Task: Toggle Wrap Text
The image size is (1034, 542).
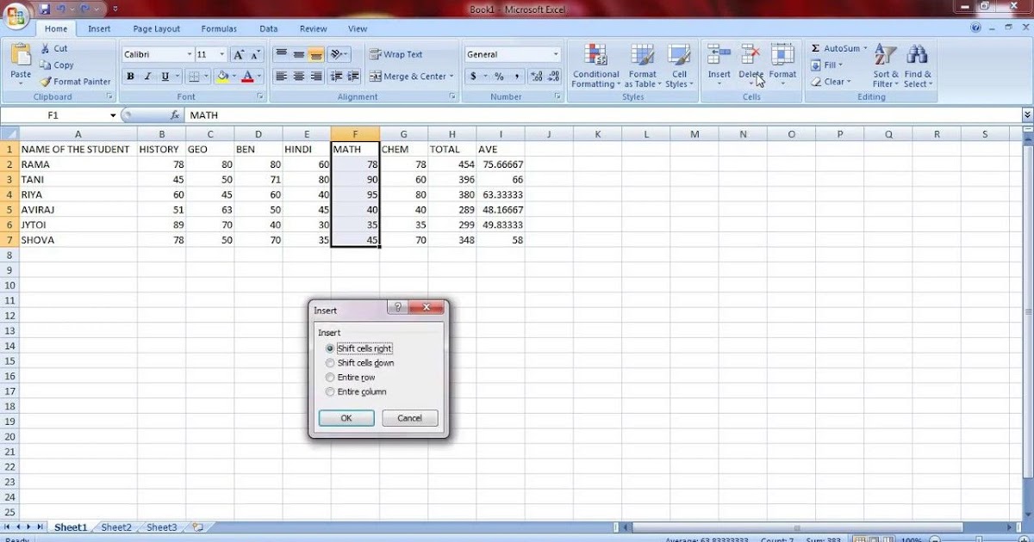Action: [x=396, y=54]
